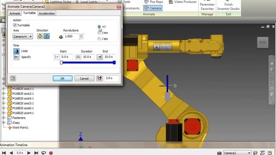Switch to the Animate tab
The image size is (276, 155).
[x=15, y=13]
